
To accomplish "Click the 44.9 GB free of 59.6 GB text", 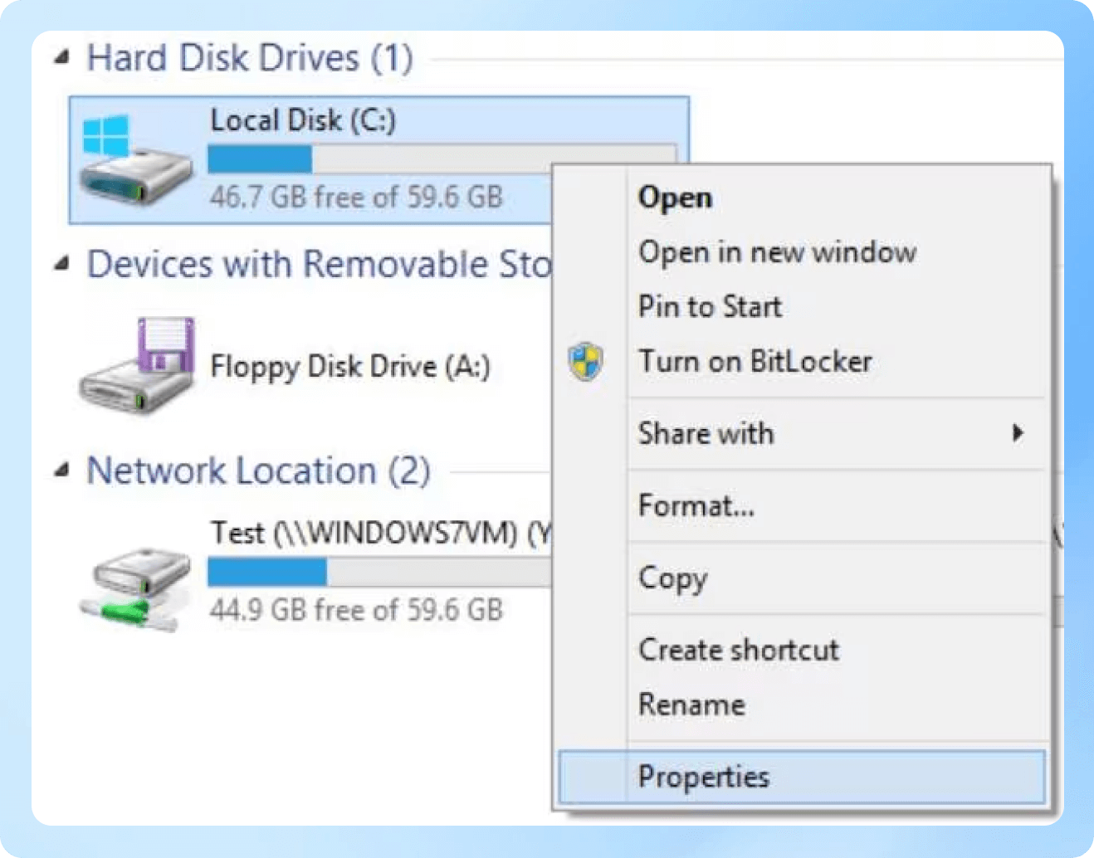I will pos(356,610).
